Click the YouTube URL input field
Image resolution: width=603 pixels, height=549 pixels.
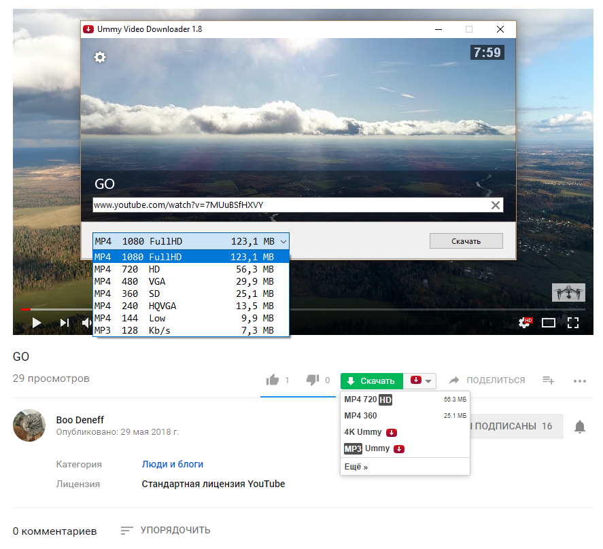[298, 205]
